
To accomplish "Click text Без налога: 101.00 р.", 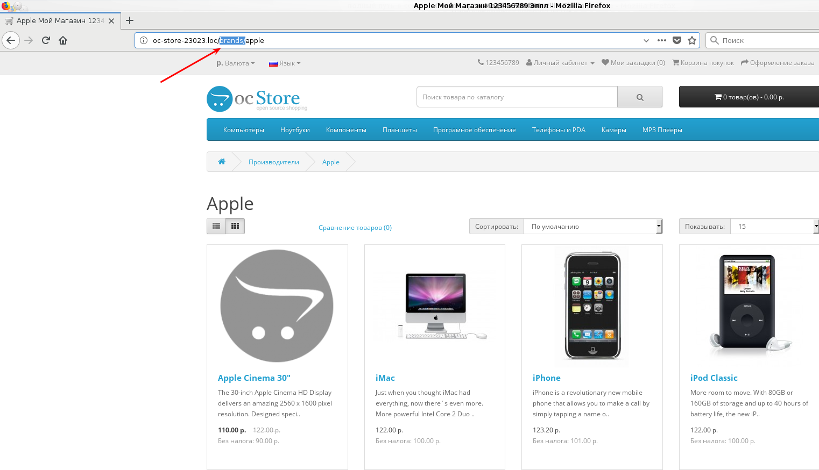I will tap(565, 441).
